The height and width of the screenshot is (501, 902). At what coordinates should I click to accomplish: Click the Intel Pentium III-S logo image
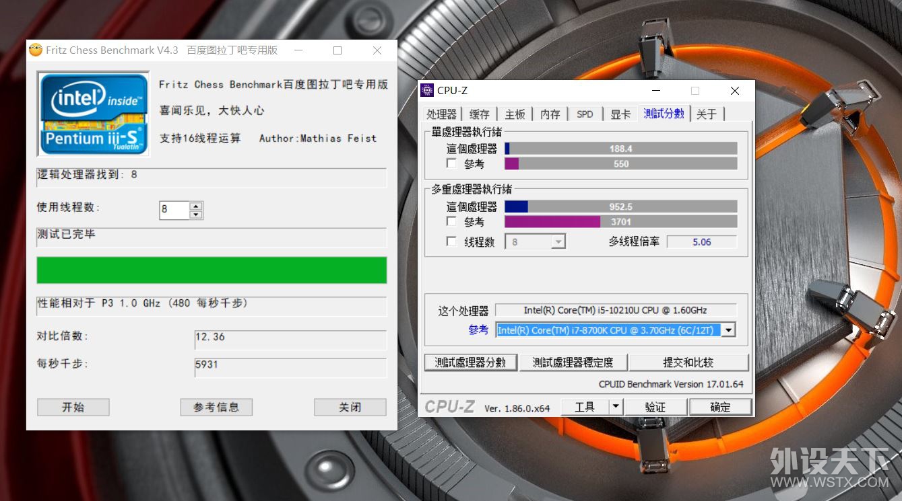coord(93,113)
